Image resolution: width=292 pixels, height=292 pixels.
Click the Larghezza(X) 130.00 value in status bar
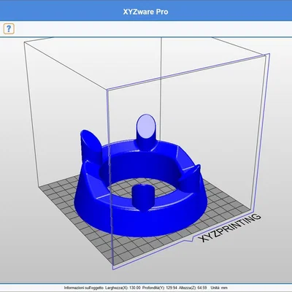pyautogui.click(x=123, y=288)
